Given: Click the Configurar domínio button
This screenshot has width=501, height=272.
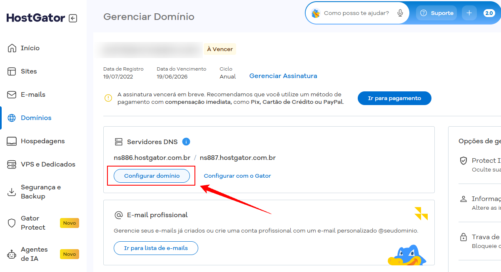Looking at the screenshot, I should 152,176.
